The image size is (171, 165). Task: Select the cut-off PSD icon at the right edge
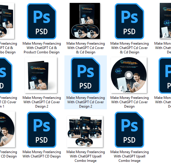(165, 75)
